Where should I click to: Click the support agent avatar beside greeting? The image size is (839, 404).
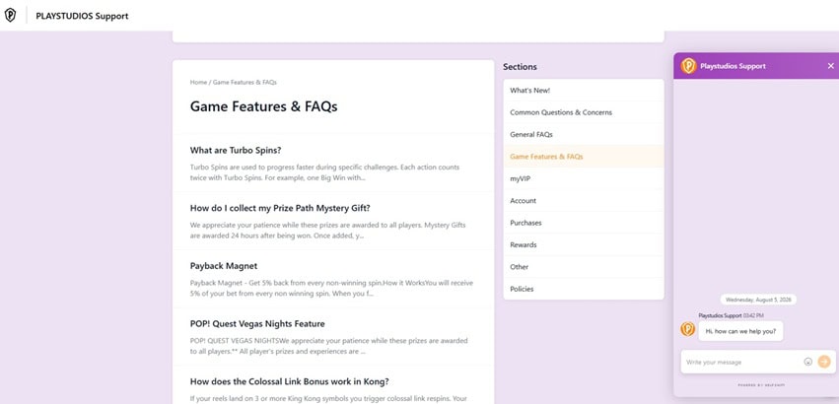click(687, 329)
